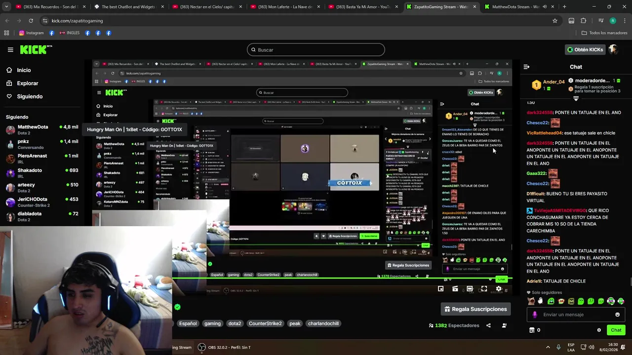The height and width of the screenshot is (355, 632).
Task: Insert the cat emote from emote bar
Action: (x=531, y=301)
